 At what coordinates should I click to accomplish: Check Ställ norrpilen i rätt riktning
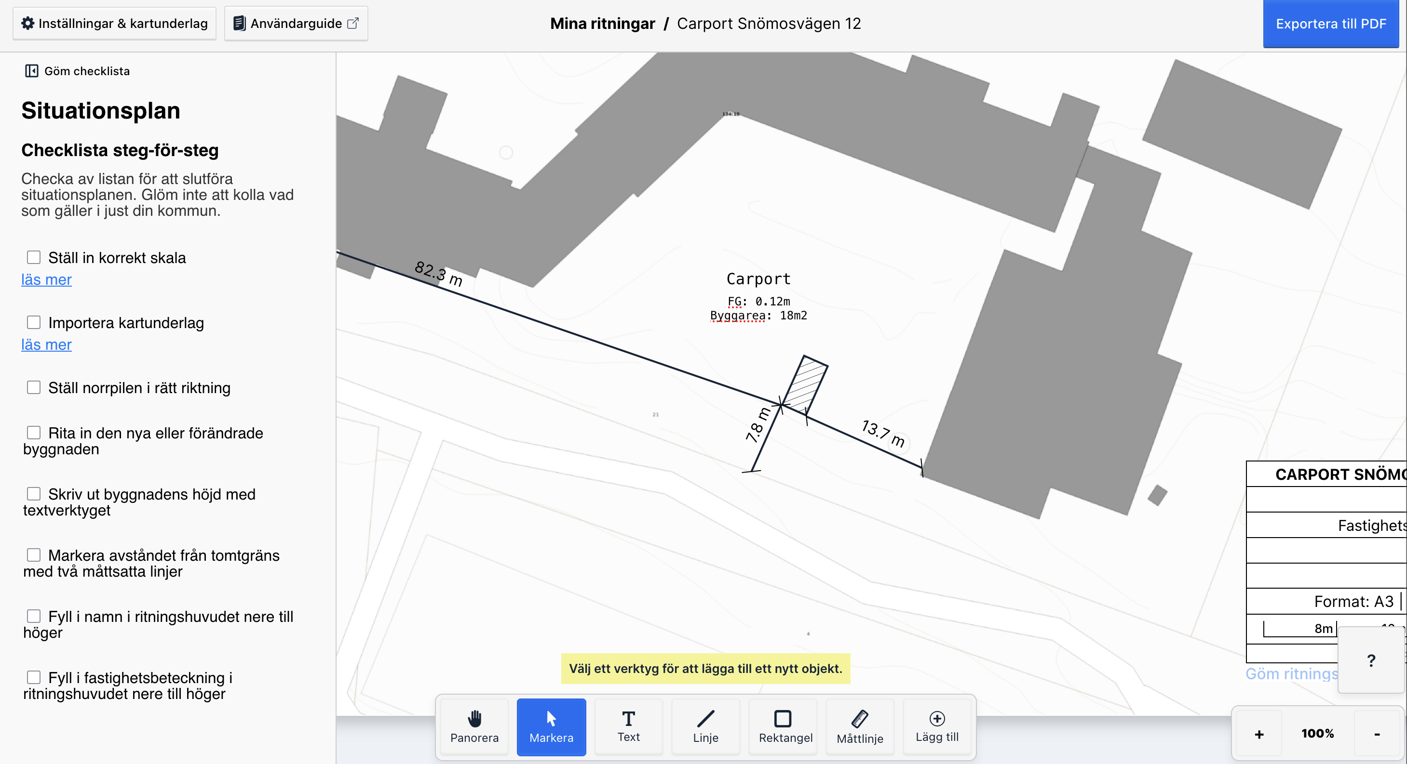[x=34, y=387]
